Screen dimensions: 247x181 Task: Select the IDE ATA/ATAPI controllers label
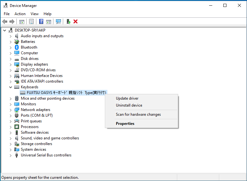[x=42, y=81]
